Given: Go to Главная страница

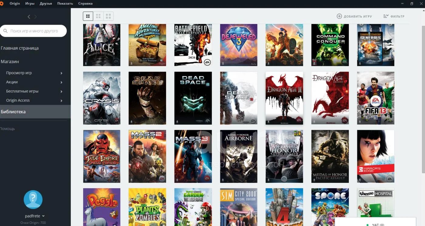Looking at the screenshot, I should [x=20, y=48].
